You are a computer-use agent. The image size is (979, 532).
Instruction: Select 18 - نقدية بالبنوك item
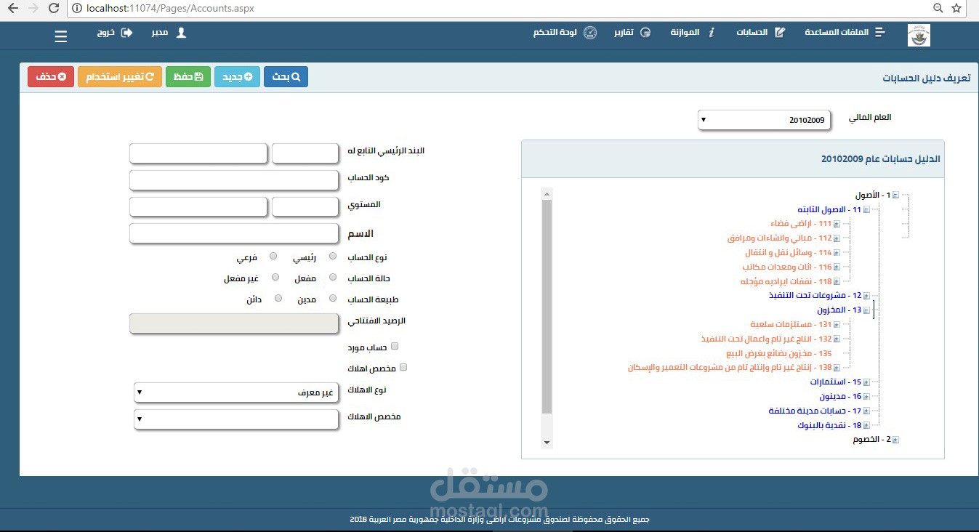(829, 425)
